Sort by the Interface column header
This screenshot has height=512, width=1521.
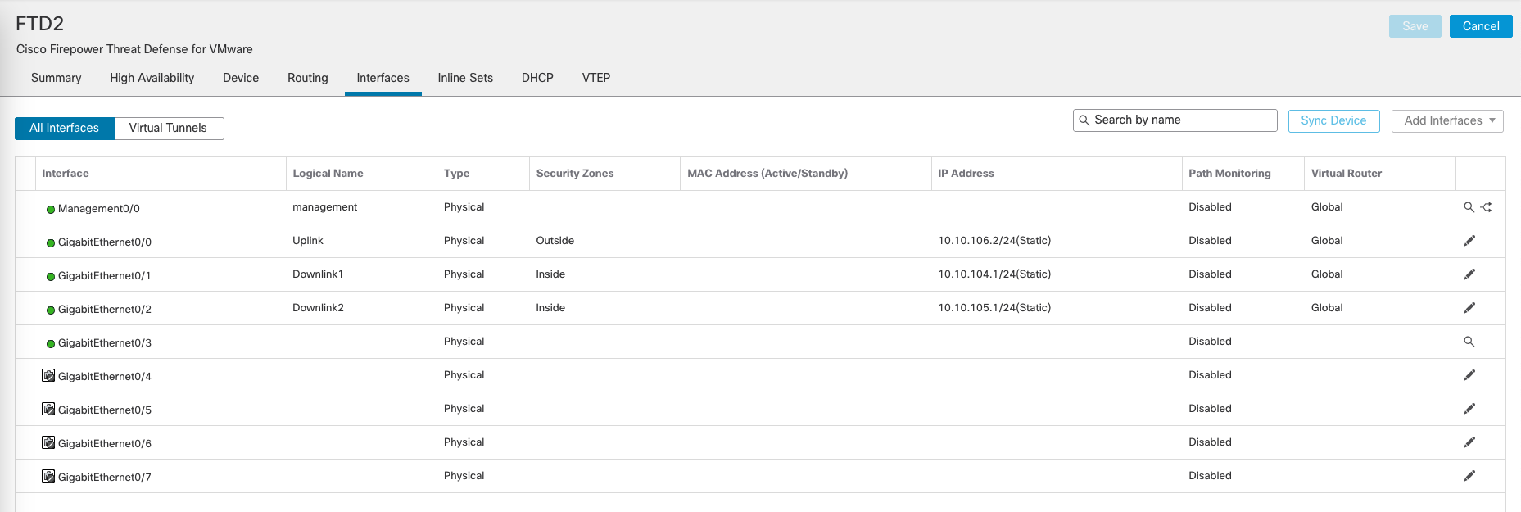pos(66,174)
